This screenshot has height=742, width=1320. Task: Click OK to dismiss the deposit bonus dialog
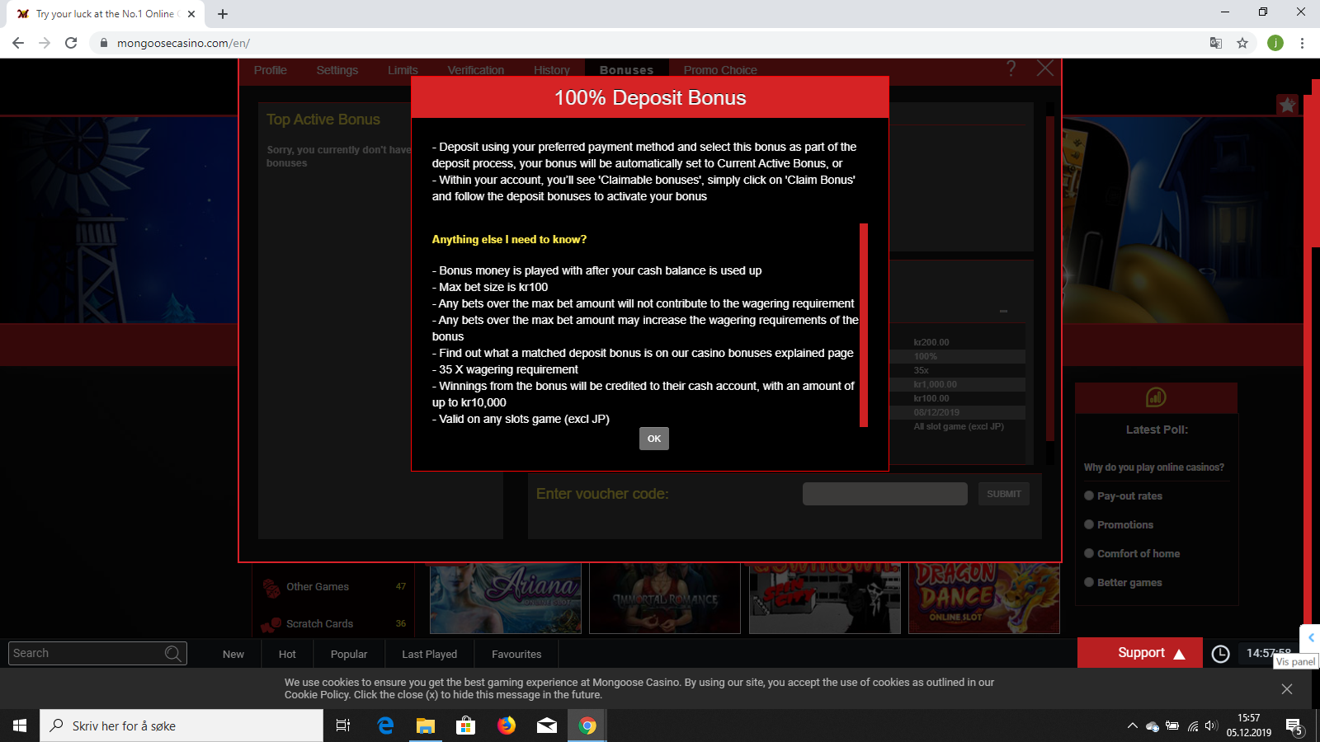[653, 439]
